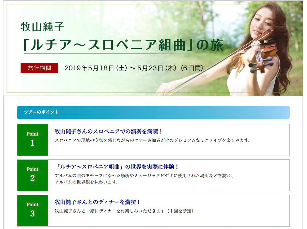Click the ツアーのポイント blue section header
The image size is (307, 229).
pos(153,112)
